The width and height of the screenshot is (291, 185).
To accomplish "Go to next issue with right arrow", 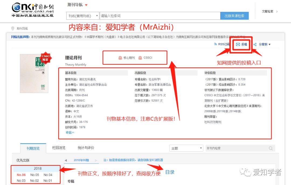I will click(96, 160).
